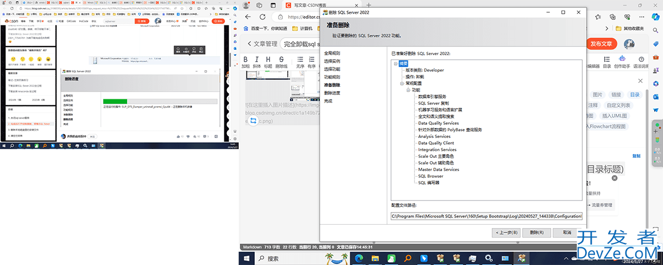Click the 上一步(B) back button

[506, 232]
